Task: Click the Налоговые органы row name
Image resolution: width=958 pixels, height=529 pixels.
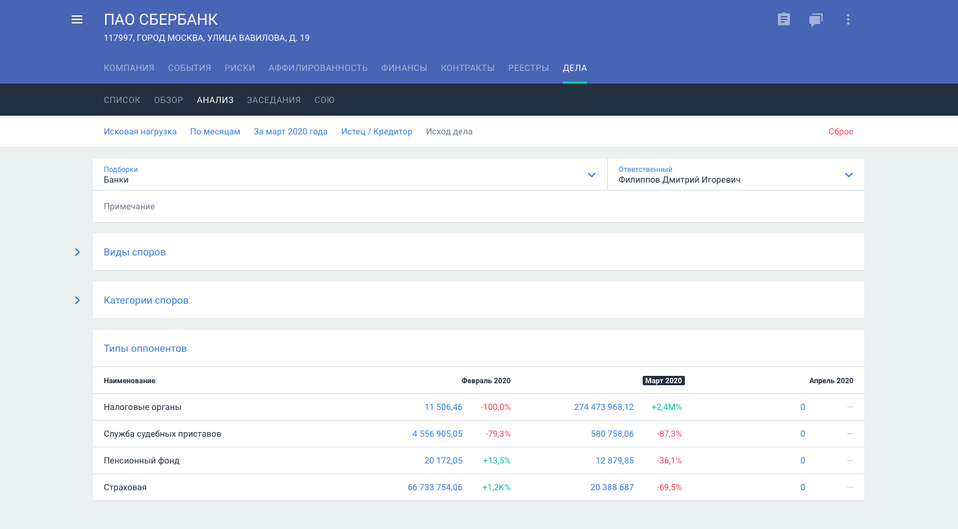Action: (143, 407)
